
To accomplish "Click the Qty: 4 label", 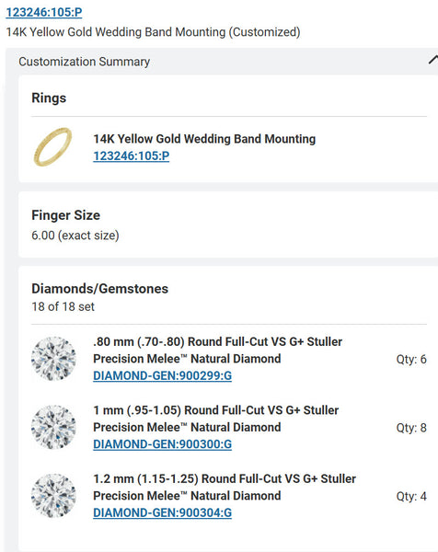I will (411, 497).
